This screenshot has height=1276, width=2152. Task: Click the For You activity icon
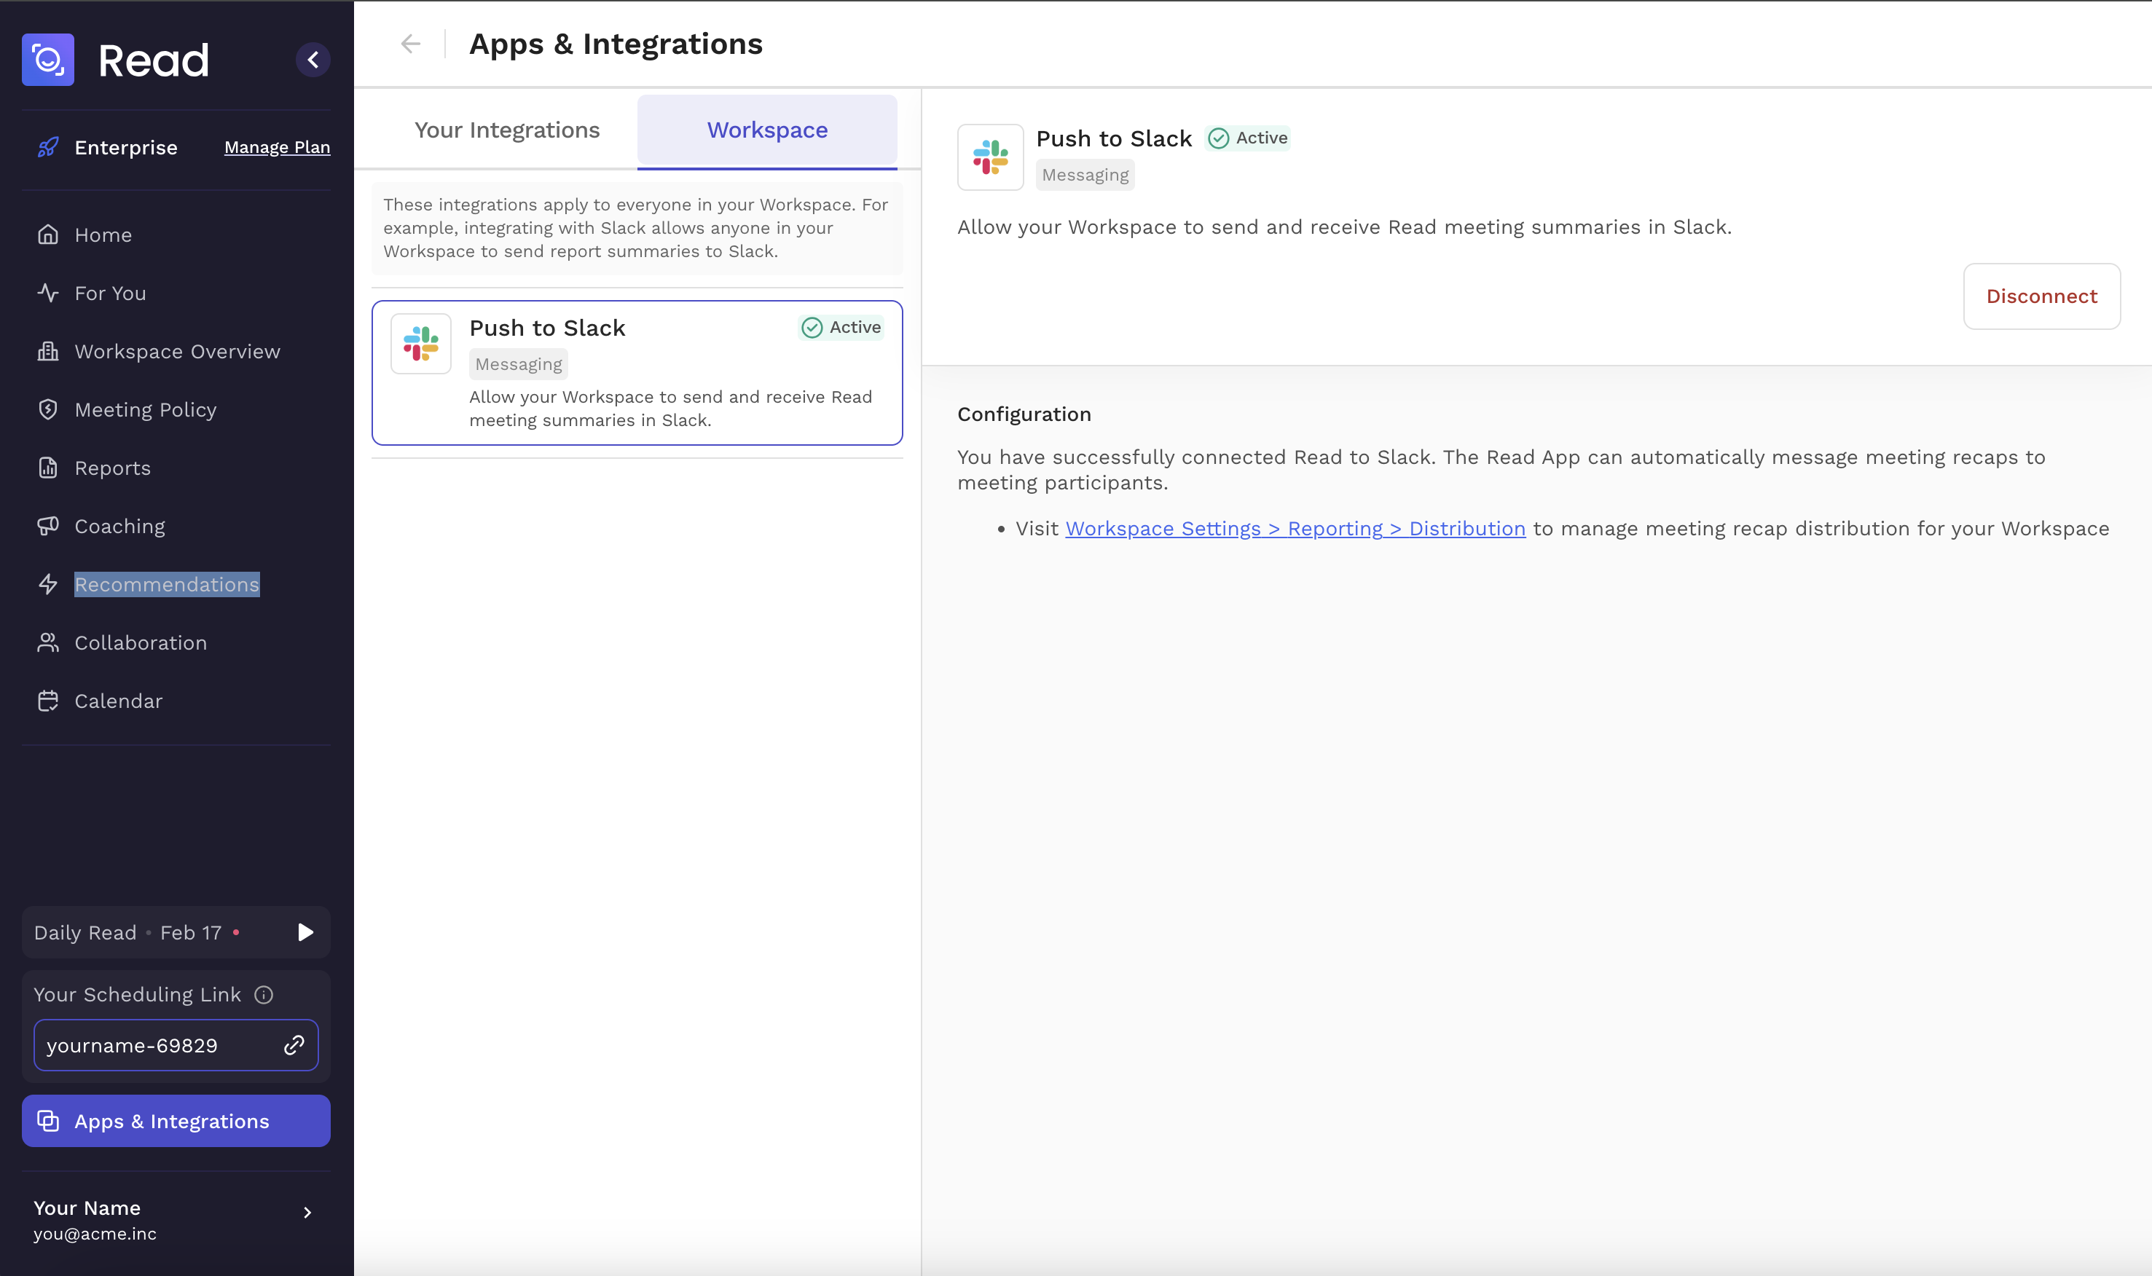click(48, 294)
